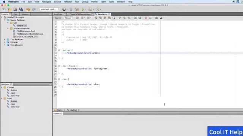Click the Comment icon in editor toolbar
Screen dimensions: 243x136
(x=156, y=18)
